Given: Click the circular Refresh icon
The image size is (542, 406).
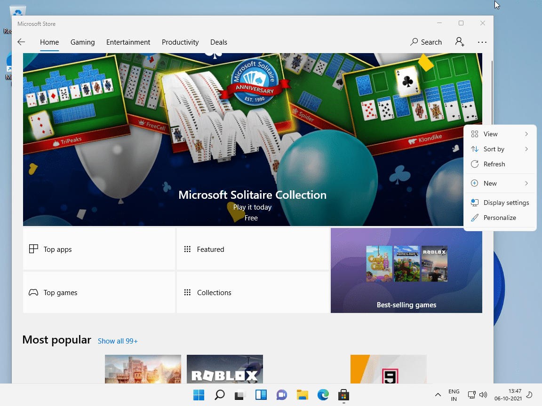Looking at the screenshot, I should (x=475, y=164).
